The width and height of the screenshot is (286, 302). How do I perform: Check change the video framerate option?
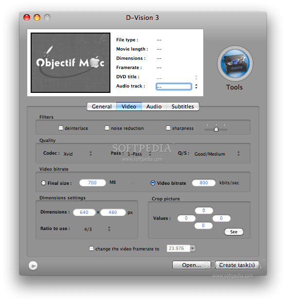(91, 249)
